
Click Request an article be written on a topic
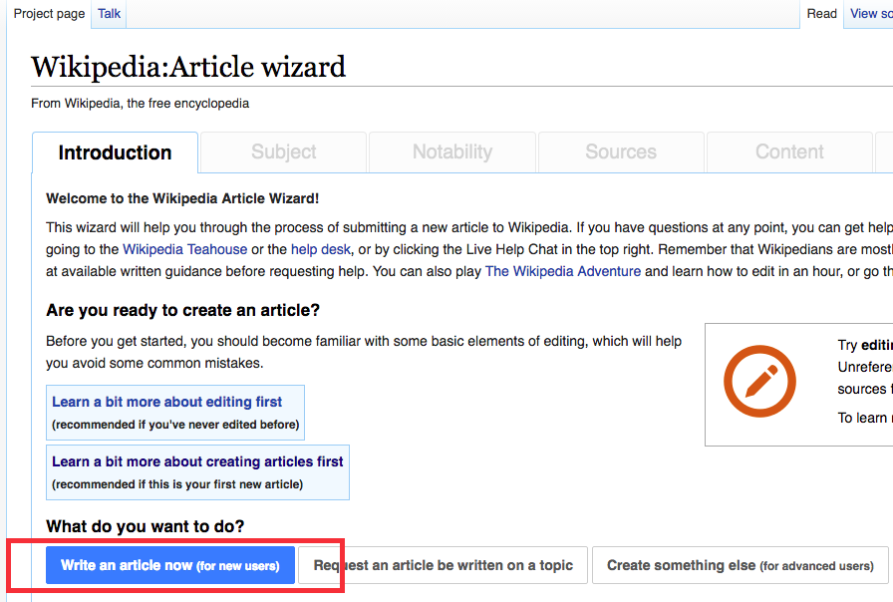tap(443, 565)
